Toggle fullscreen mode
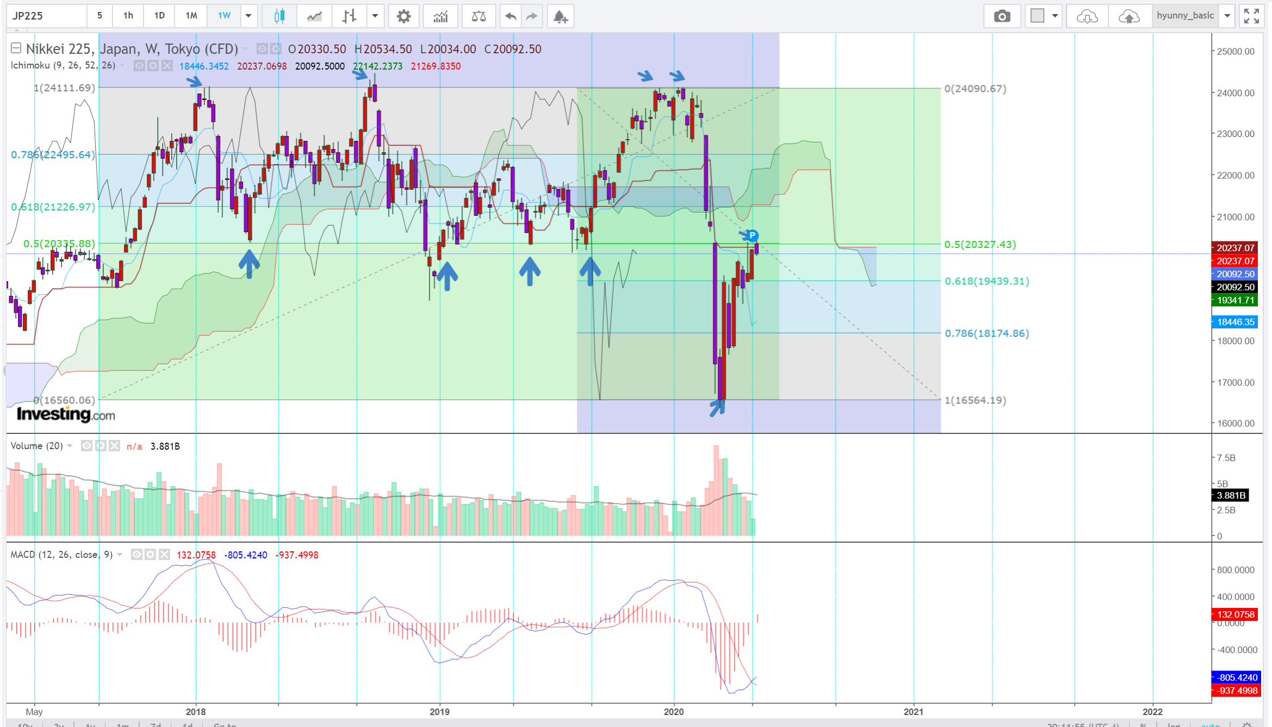Screen dimensions: 1272x727 [x=1251, y=16]
